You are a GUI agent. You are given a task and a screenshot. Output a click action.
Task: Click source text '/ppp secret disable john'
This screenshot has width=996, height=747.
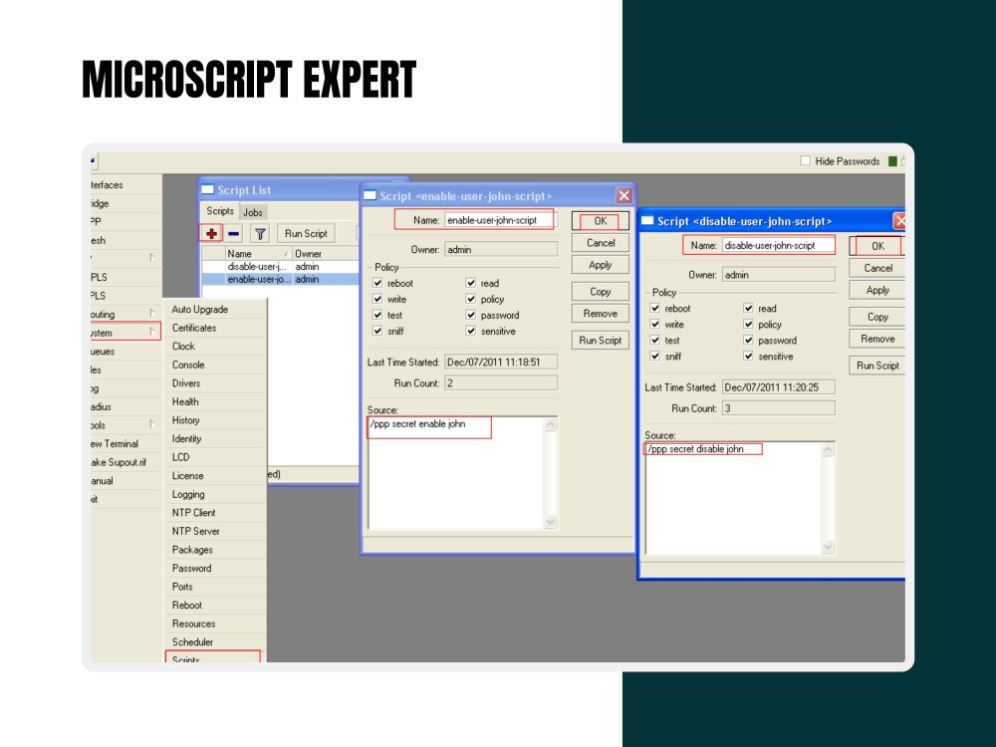click(695, 449)
